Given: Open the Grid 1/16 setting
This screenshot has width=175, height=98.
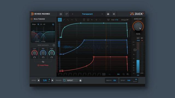Looking at the screenshot, I should click(x=115, y=20).
